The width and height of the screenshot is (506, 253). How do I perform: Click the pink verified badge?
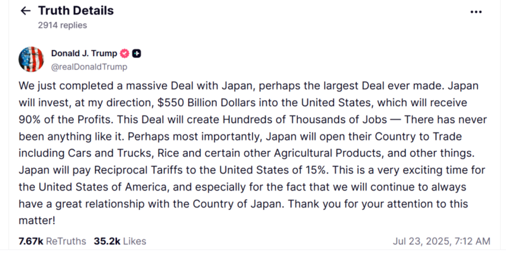pyautogui.click(x=125, y=54)
